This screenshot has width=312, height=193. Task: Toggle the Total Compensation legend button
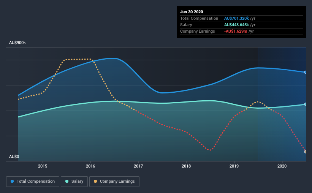coord(33,182)
